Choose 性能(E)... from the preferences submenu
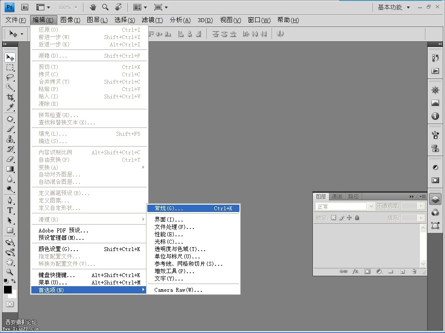The image size is (445, 333). [169, 234]
